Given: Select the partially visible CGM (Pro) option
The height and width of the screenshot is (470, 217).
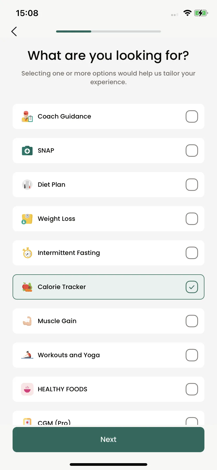Looking at the screenshot, I should (x=108, y=418).
